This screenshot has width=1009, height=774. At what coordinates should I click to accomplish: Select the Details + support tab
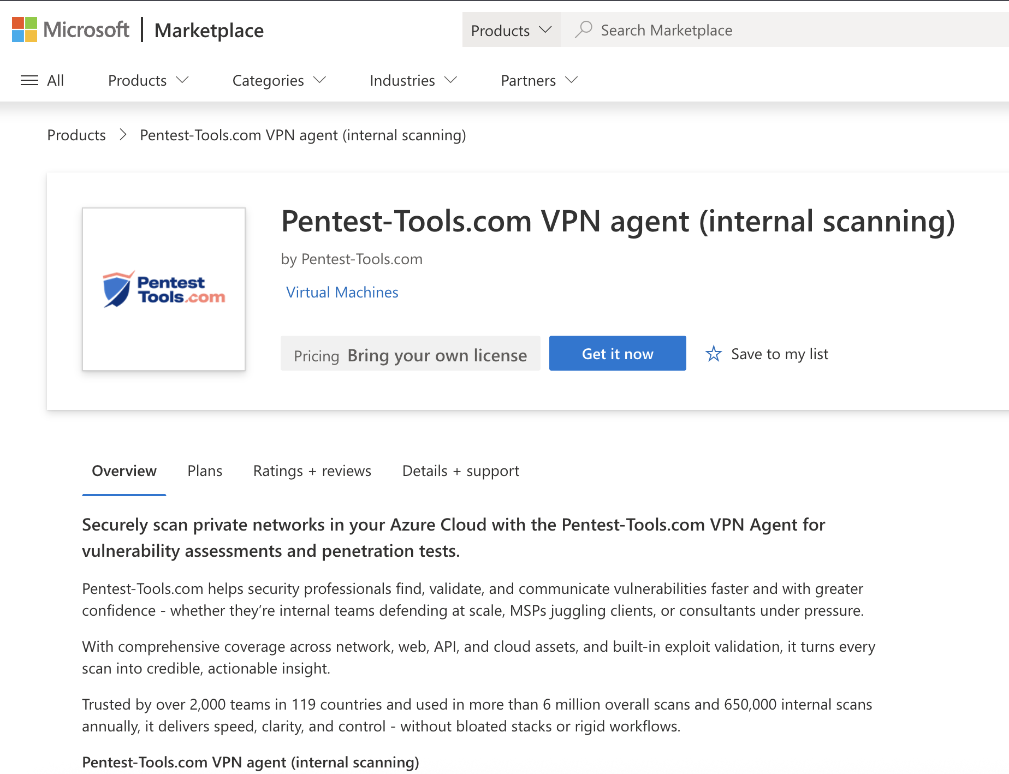pos(460,471)
